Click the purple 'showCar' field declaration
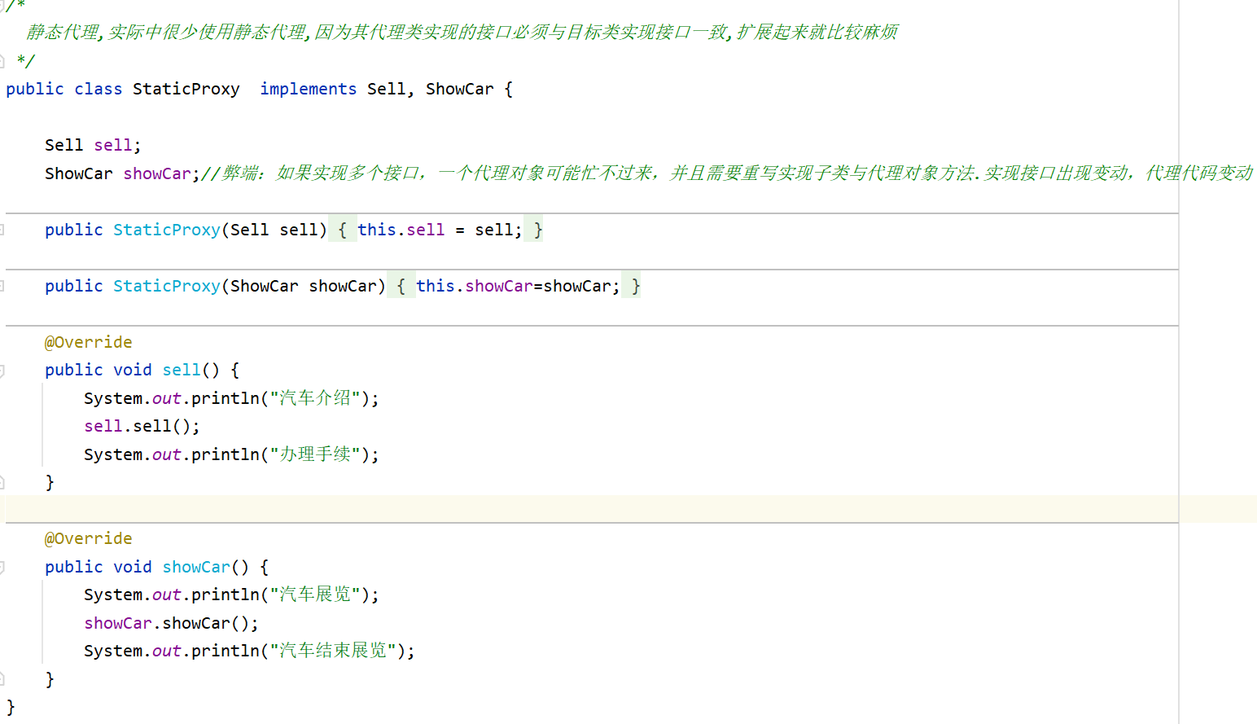 [x=157, y=174]
